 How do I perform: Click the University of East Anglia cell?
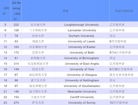(82, 64)
